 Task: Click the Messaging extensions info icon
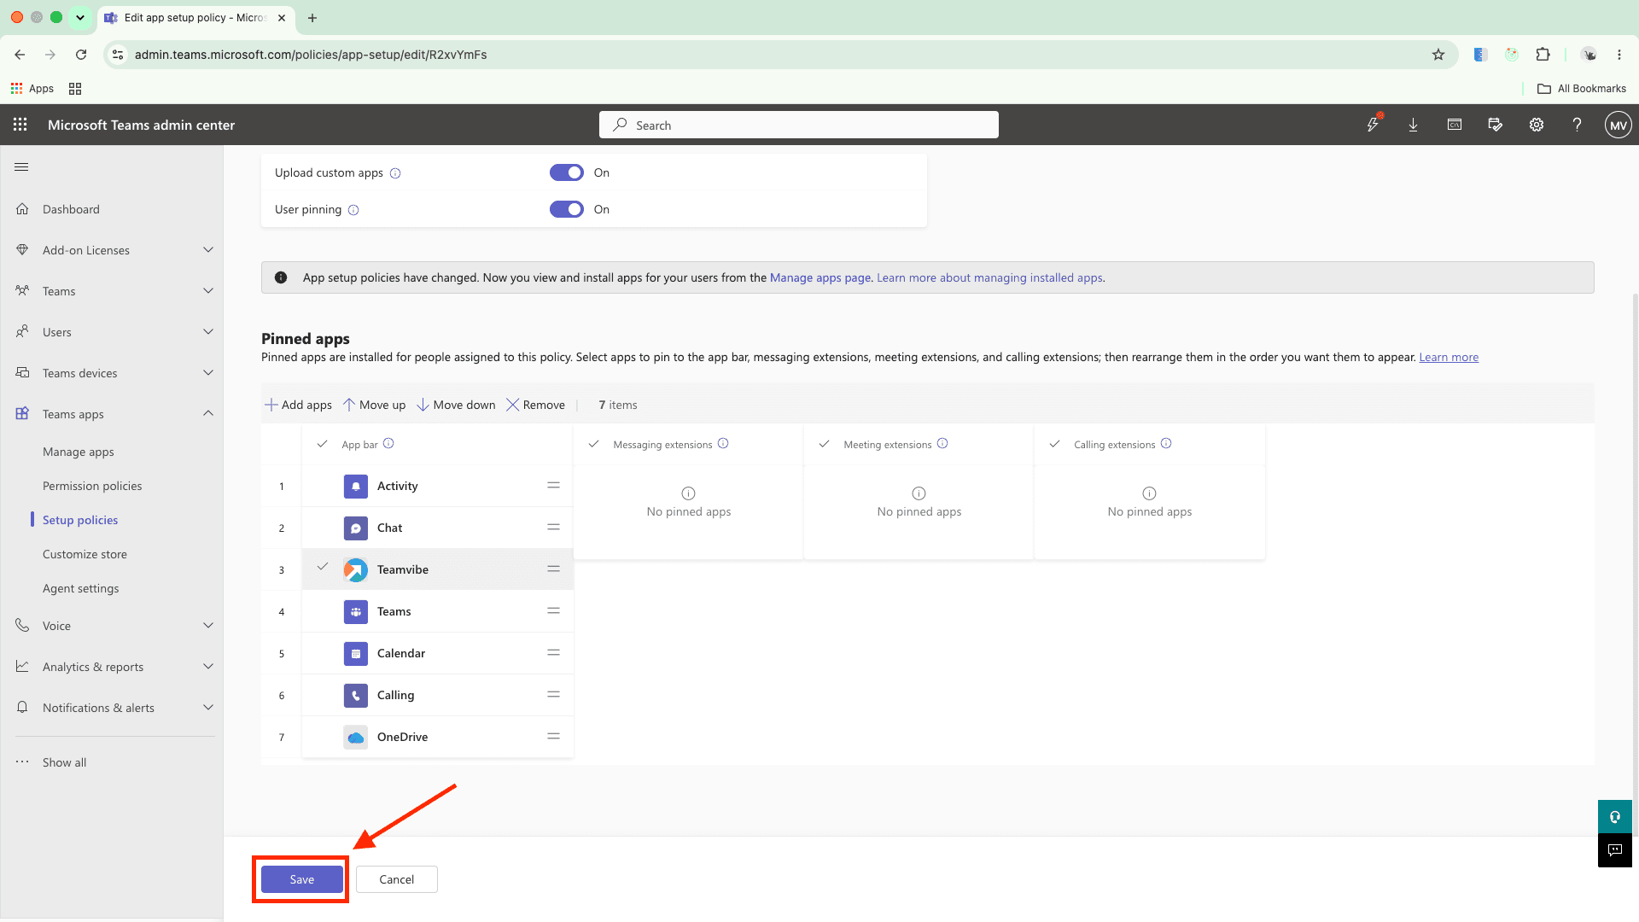point(723,443)
